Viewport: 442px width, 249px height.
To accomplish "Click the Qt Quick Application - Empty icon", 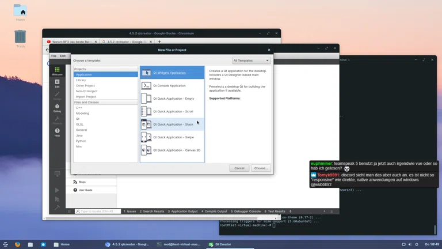I will tap(146, 99).
